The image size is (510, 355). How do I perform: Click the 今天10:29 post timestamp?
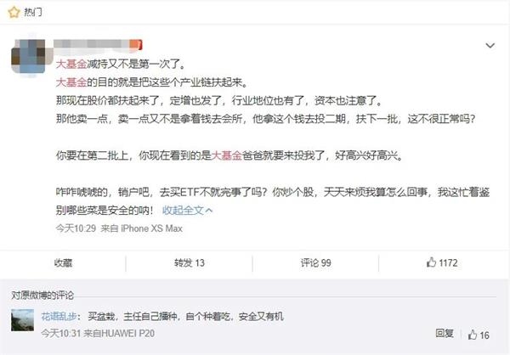[76, 228]
